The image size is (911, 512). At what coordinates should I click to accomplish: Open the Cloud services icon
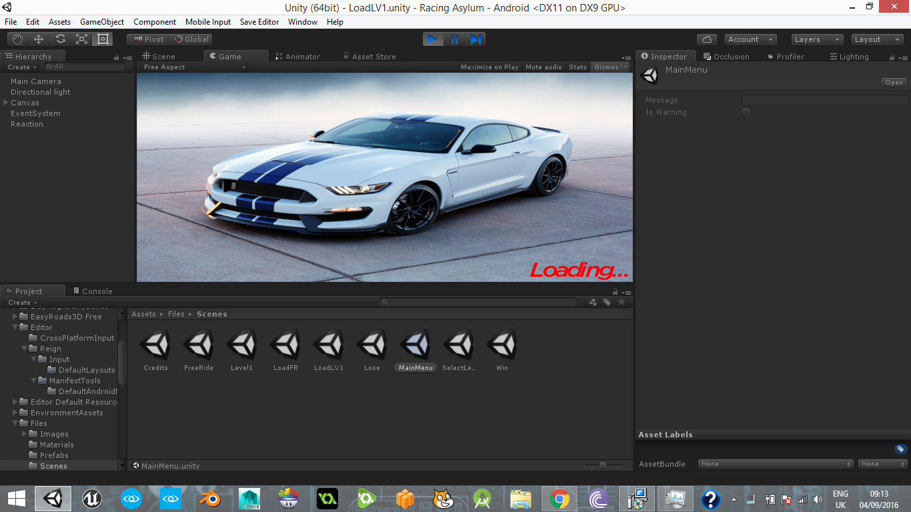pyautogui.click(x=706, y=39)
